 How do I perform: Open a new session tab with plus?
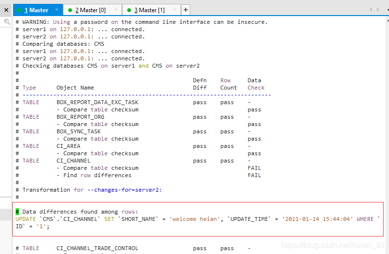point(186,10)
